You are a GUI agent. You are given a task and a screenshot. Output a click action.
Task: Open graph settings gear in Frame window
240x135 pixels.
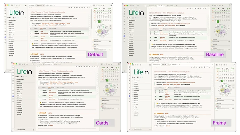click(233, 85)
